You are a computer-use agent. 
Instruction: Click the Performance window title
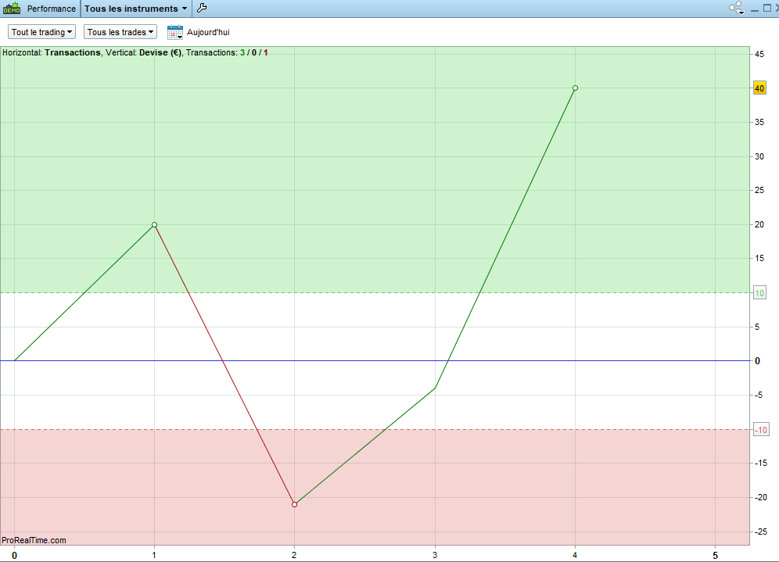(x=51, y=9)
